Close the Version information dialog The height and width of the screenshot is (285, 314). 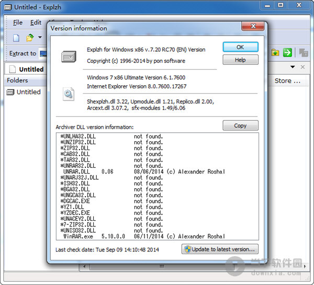[x=253, y=26]
